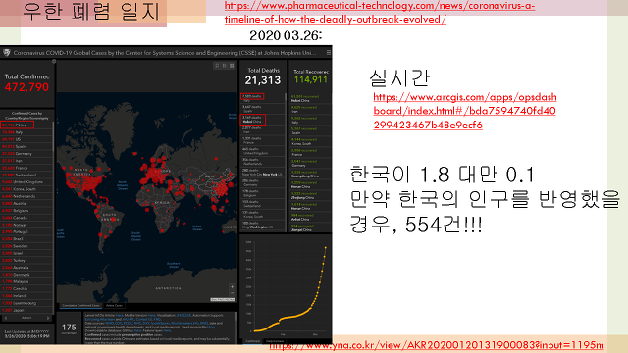Open the arcgis.com dashboard link

tap(464, 111)
